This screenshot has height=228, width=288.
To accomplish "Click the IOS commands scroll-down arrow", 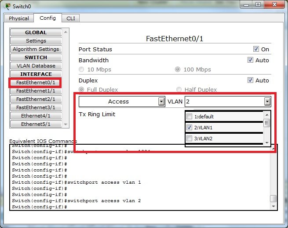I will [273, 207].
